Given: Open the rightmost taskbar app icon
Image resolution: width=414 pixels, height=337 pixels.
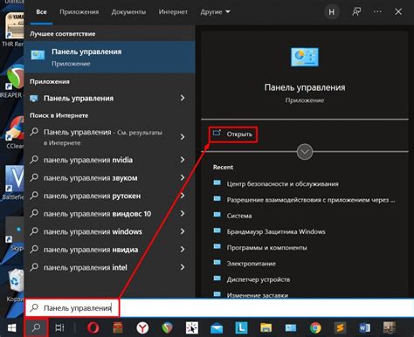Looking at the screenshot, I should click(390, 328).
